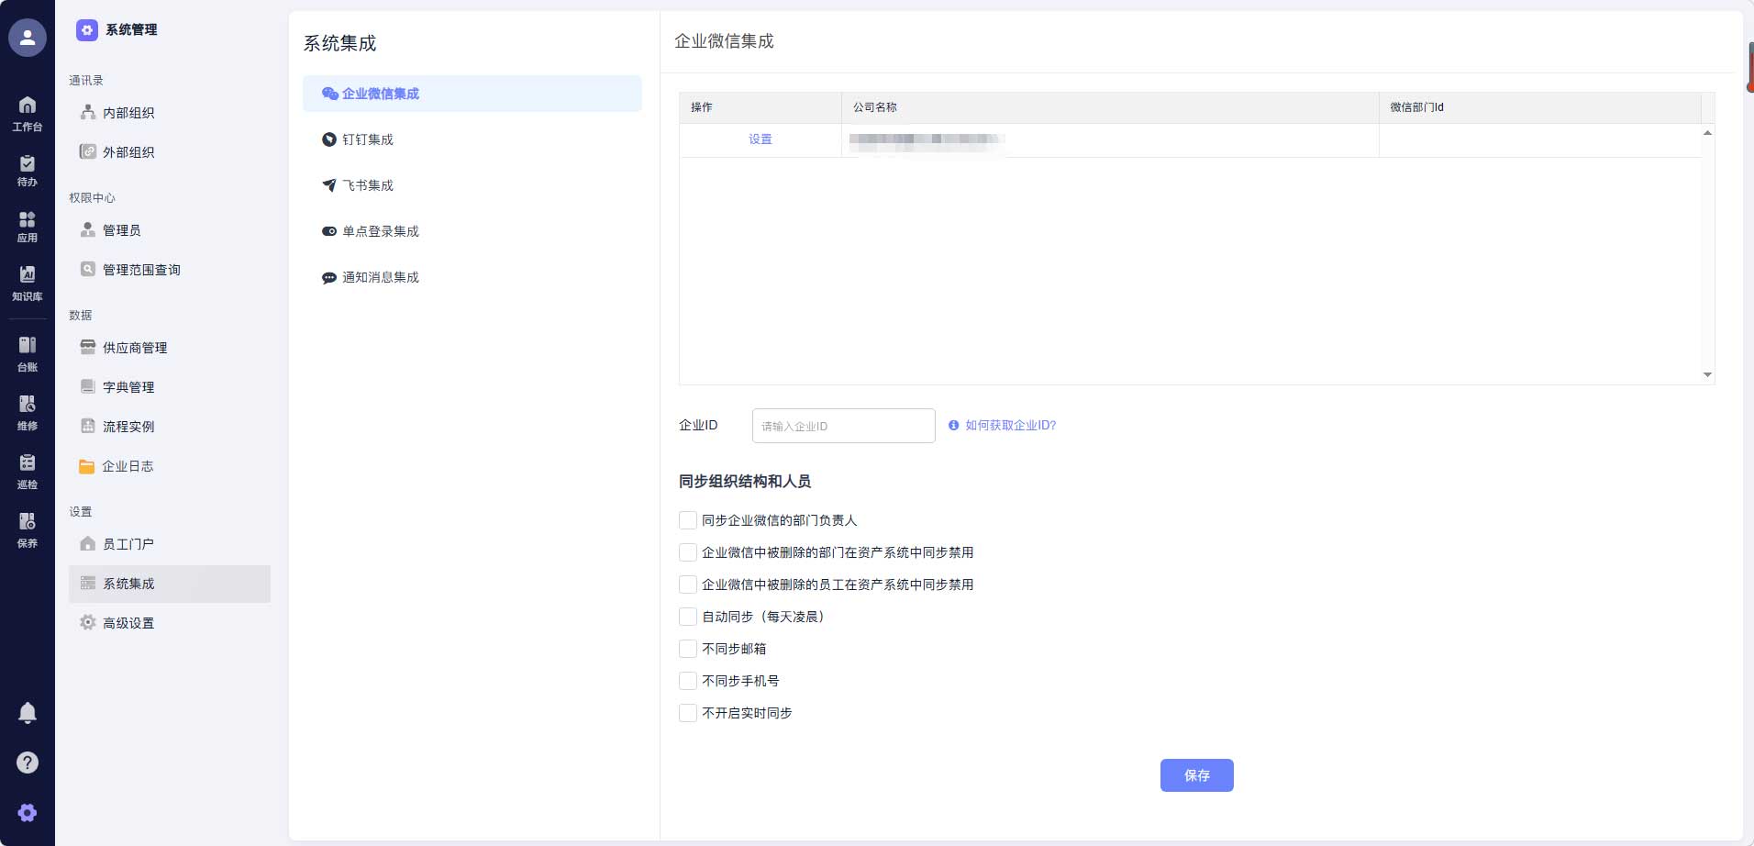Click the user avatar at top left
Viewport: 1754px width, 846px height.
[27, 37]
